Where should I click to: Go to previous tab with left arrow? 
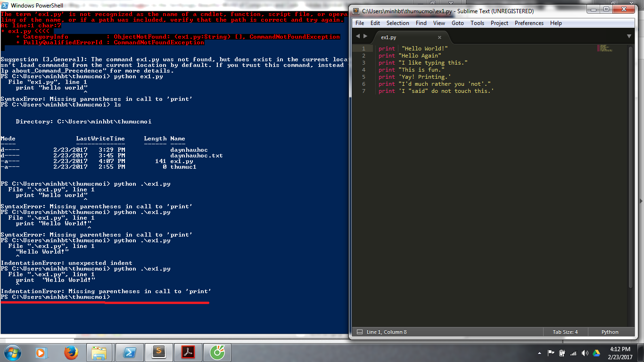(x=358, y=36)
